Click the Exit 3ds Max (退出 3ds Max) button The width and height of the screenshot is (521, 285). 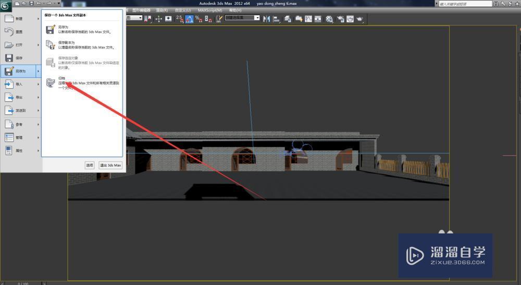[110, 165]
